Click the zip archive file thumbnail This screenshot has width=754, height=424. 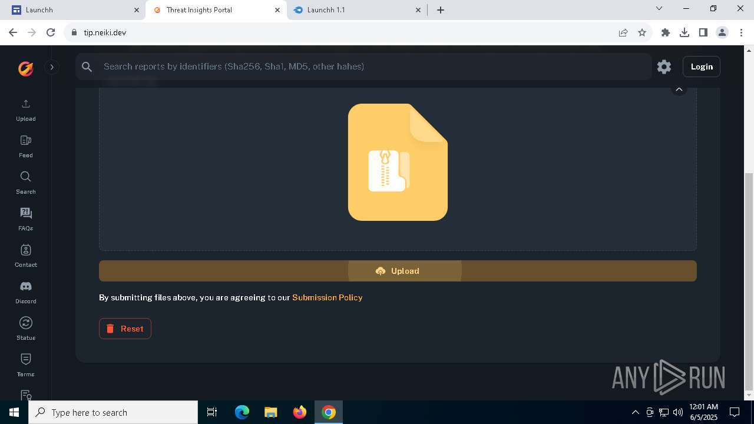click(398, 162)
